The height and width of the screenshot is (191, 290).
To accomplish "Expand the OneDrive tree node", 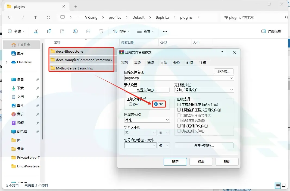I will (x=7, y=62).
